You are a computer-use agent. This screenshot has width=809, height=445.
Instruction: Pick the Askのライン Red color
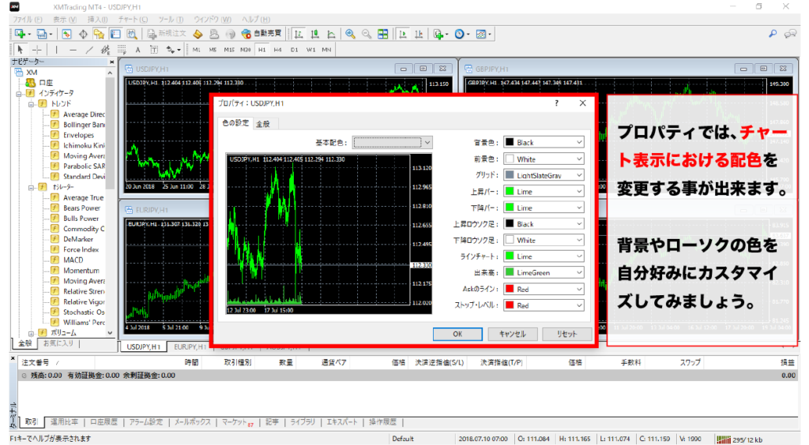point(544,289)
